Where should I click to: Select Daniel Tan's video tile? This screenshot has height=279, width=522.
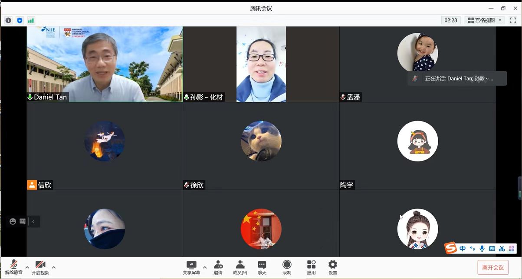pyautogui.click(x=105, y=64)
